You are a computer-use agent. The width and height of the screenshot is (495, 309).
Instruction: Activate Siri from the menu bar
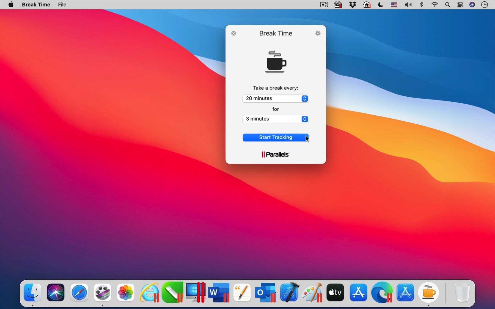(472, 5)
